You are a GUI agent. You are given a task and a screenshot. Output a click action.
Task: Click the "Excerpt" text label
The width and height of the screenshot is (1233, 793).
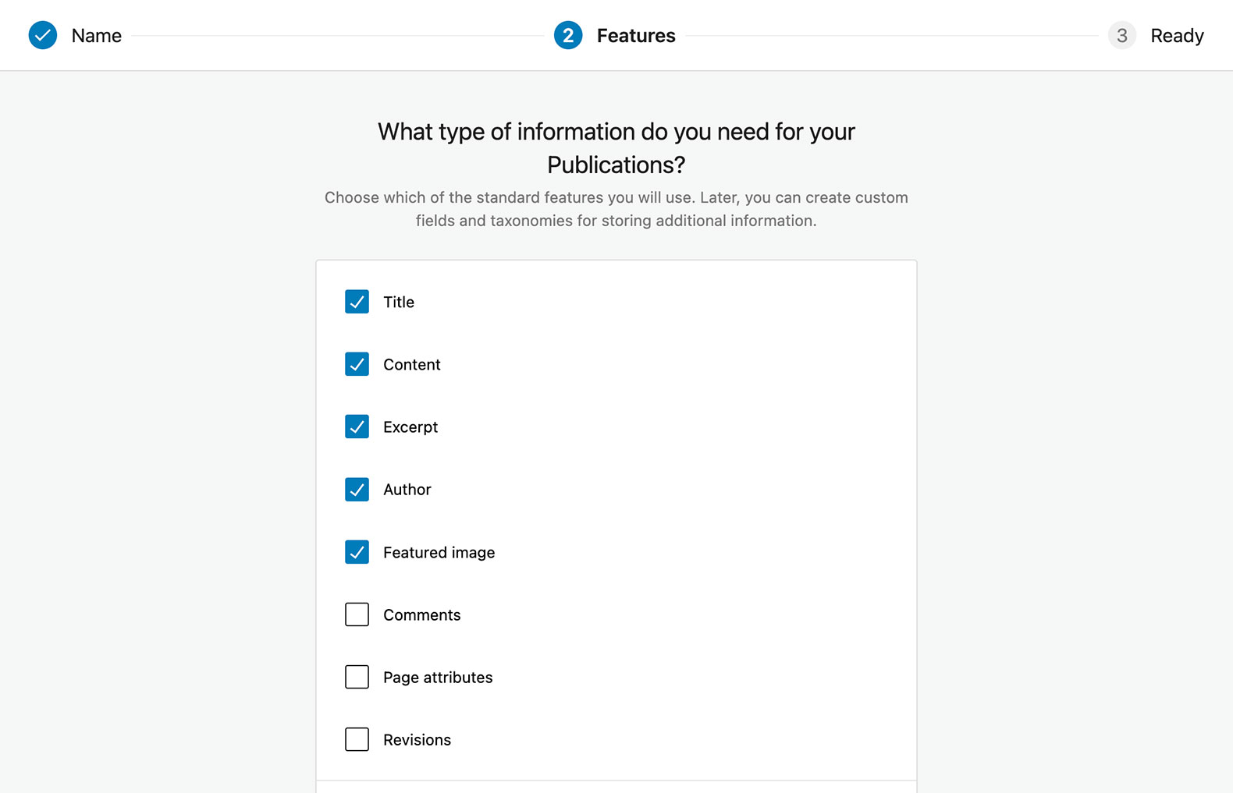tap(410, 427)
